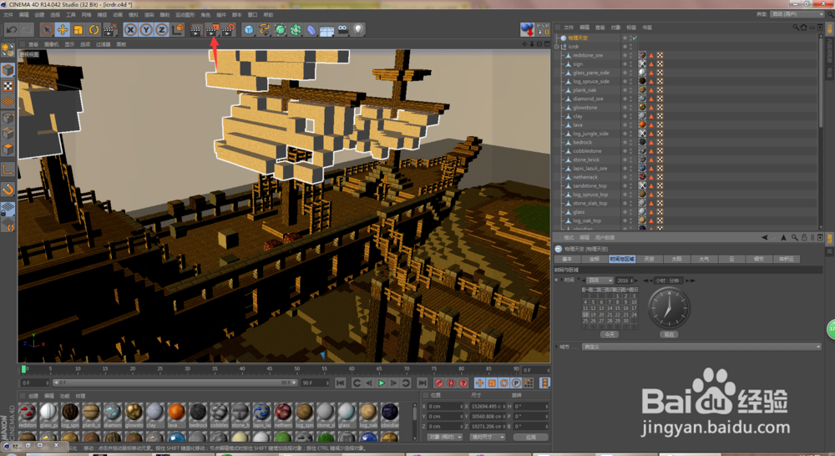Collapse the icrdr hierarchy node
Viewport: 835px width, 456px height.
[x=557, y=46]
